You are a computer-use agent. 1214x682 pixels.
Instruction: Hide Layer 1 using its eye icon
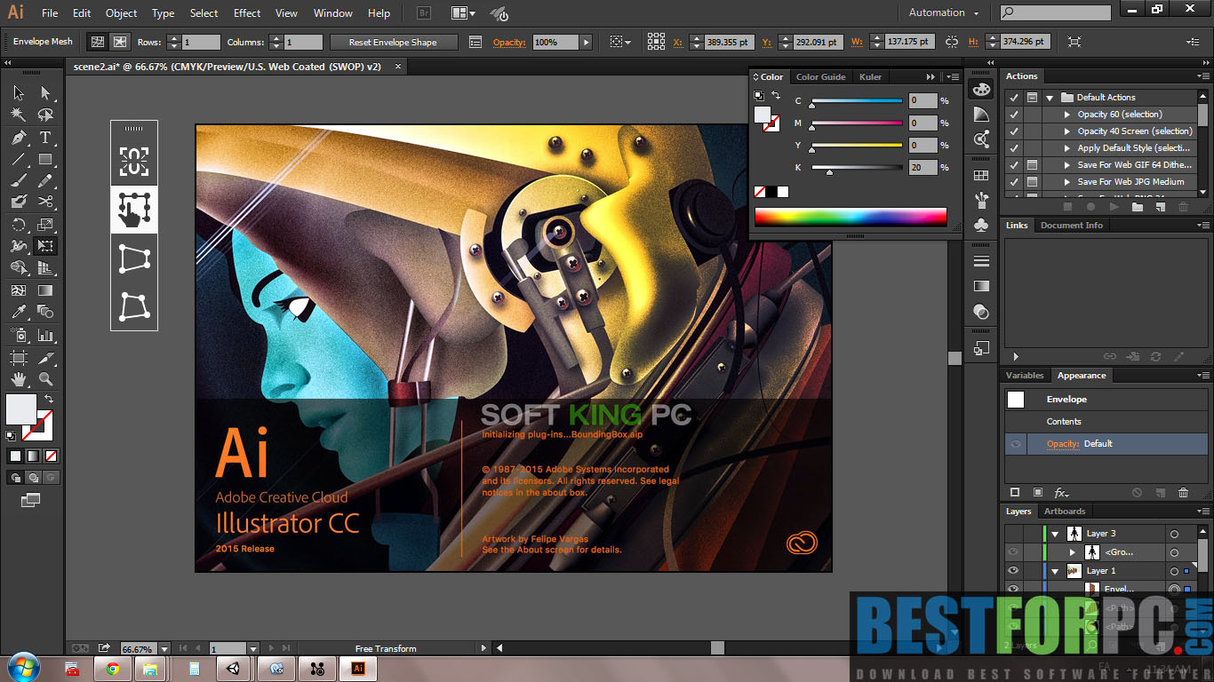click(1013, 571)
